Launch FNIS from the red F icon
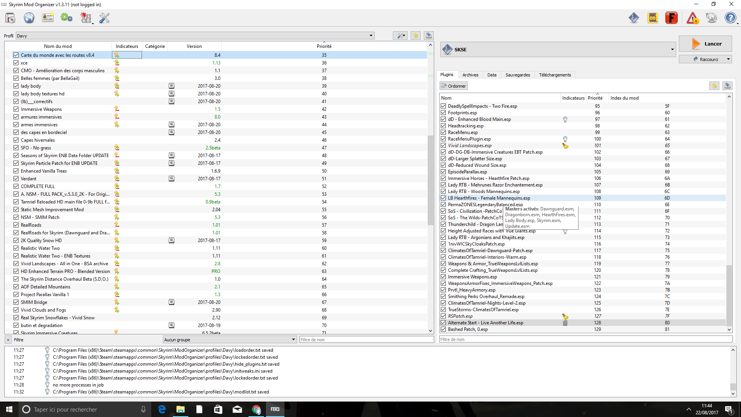Viewport: 741px width, 417px height. pyautogui.click(x=672, y=18)
